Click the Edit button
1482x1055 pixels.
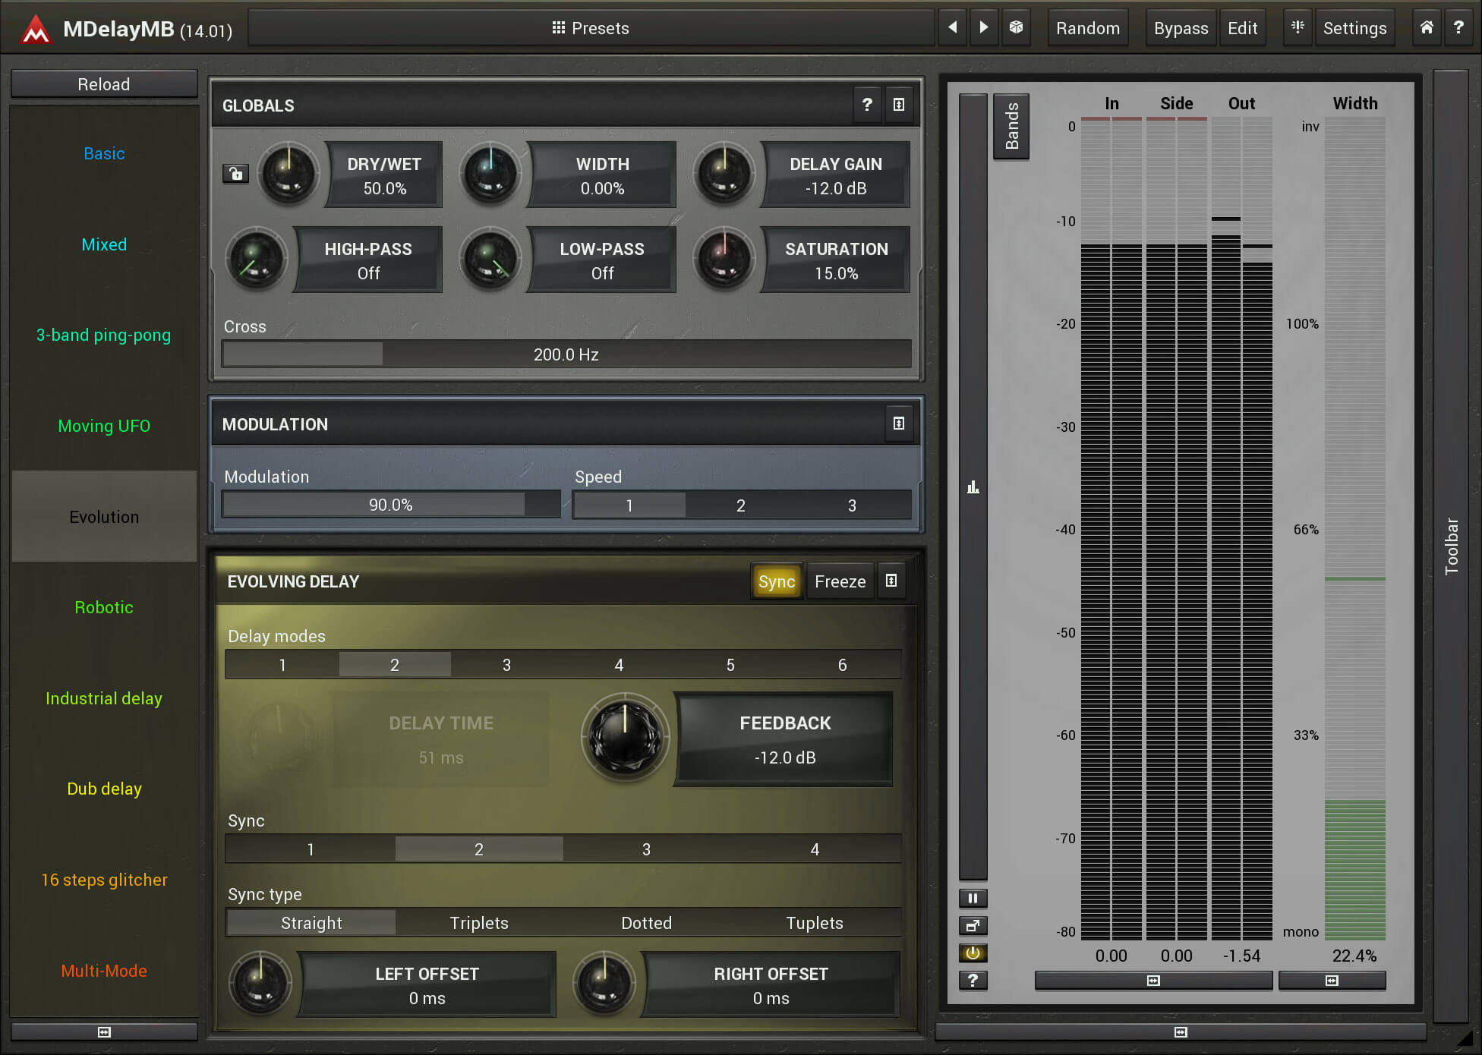(1242, 28)
